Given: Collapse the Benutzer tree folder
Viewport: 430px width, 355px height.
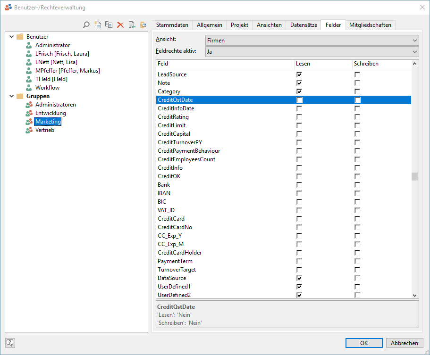Looking at the screenshot, I should click(11, 37).
